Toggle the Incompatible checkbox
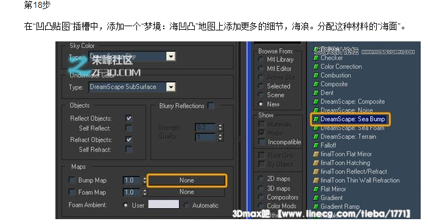428x224 pixels. click(x=262, y=142)
